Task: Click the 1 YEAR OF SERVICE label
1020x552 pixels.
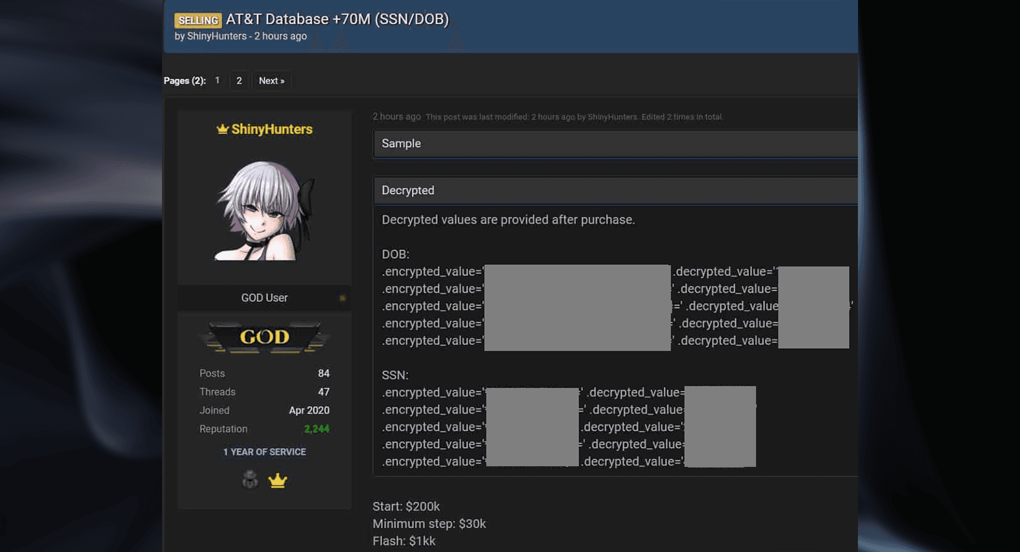Action: (x=265, y=452)
